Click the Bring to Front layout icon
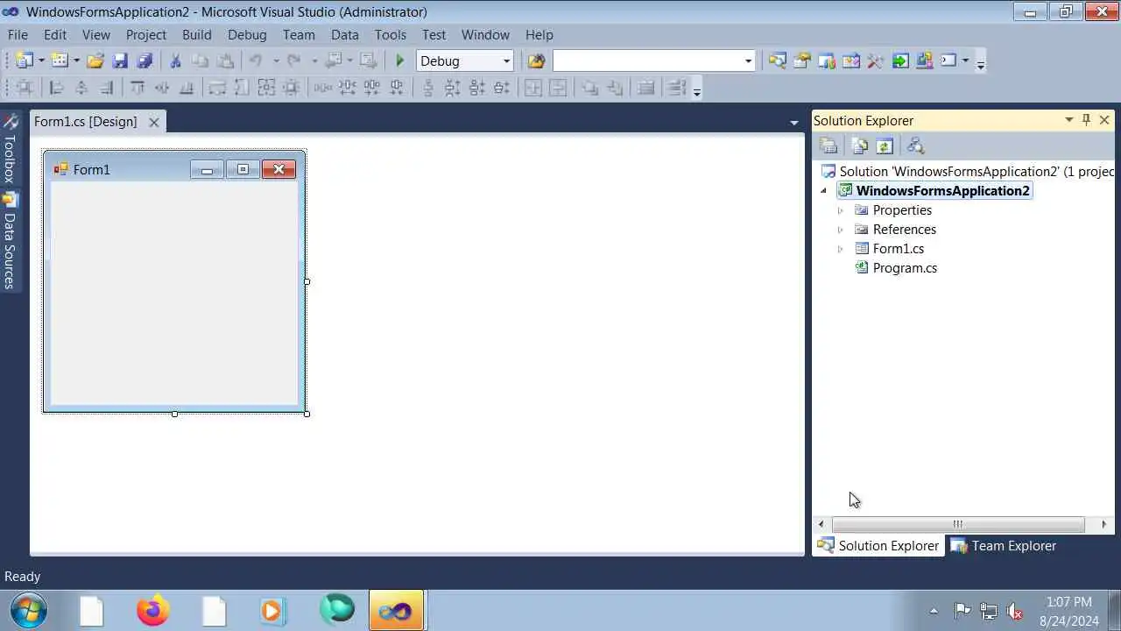The width and height of the screenshot is (1121, 631). 589,88
